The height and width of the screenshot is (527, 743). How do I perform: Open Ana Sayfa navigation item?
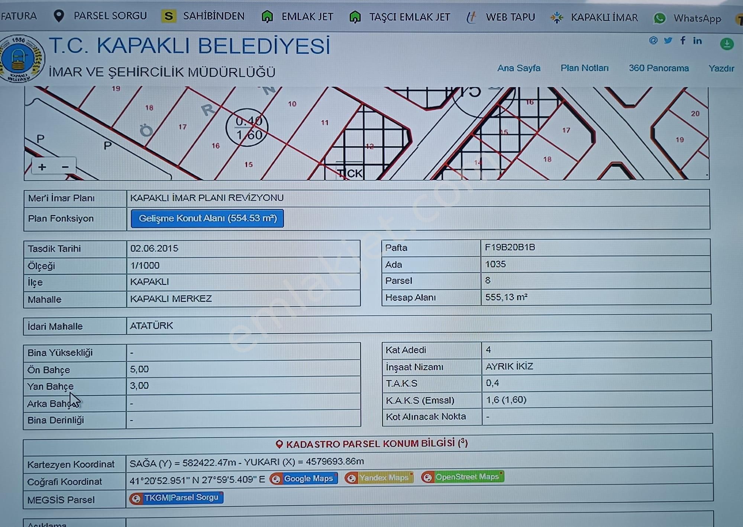tap(519, 68)
